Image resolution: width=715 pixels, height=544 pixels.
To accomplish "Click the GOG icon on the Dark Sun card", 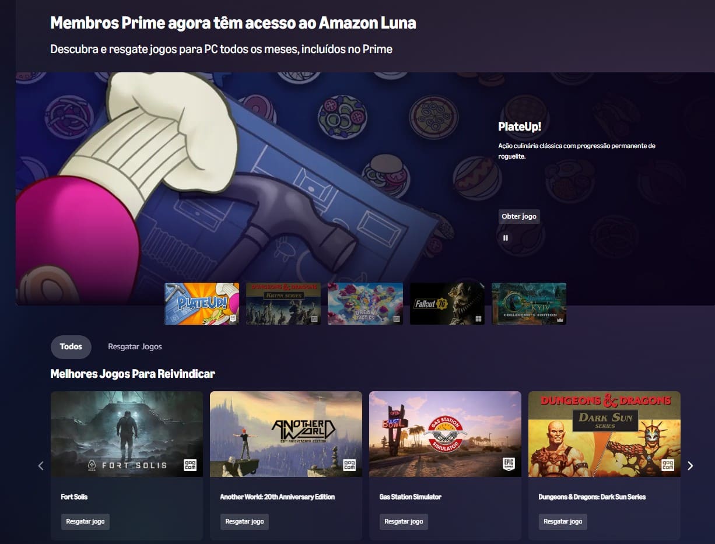I will point(668,465).
